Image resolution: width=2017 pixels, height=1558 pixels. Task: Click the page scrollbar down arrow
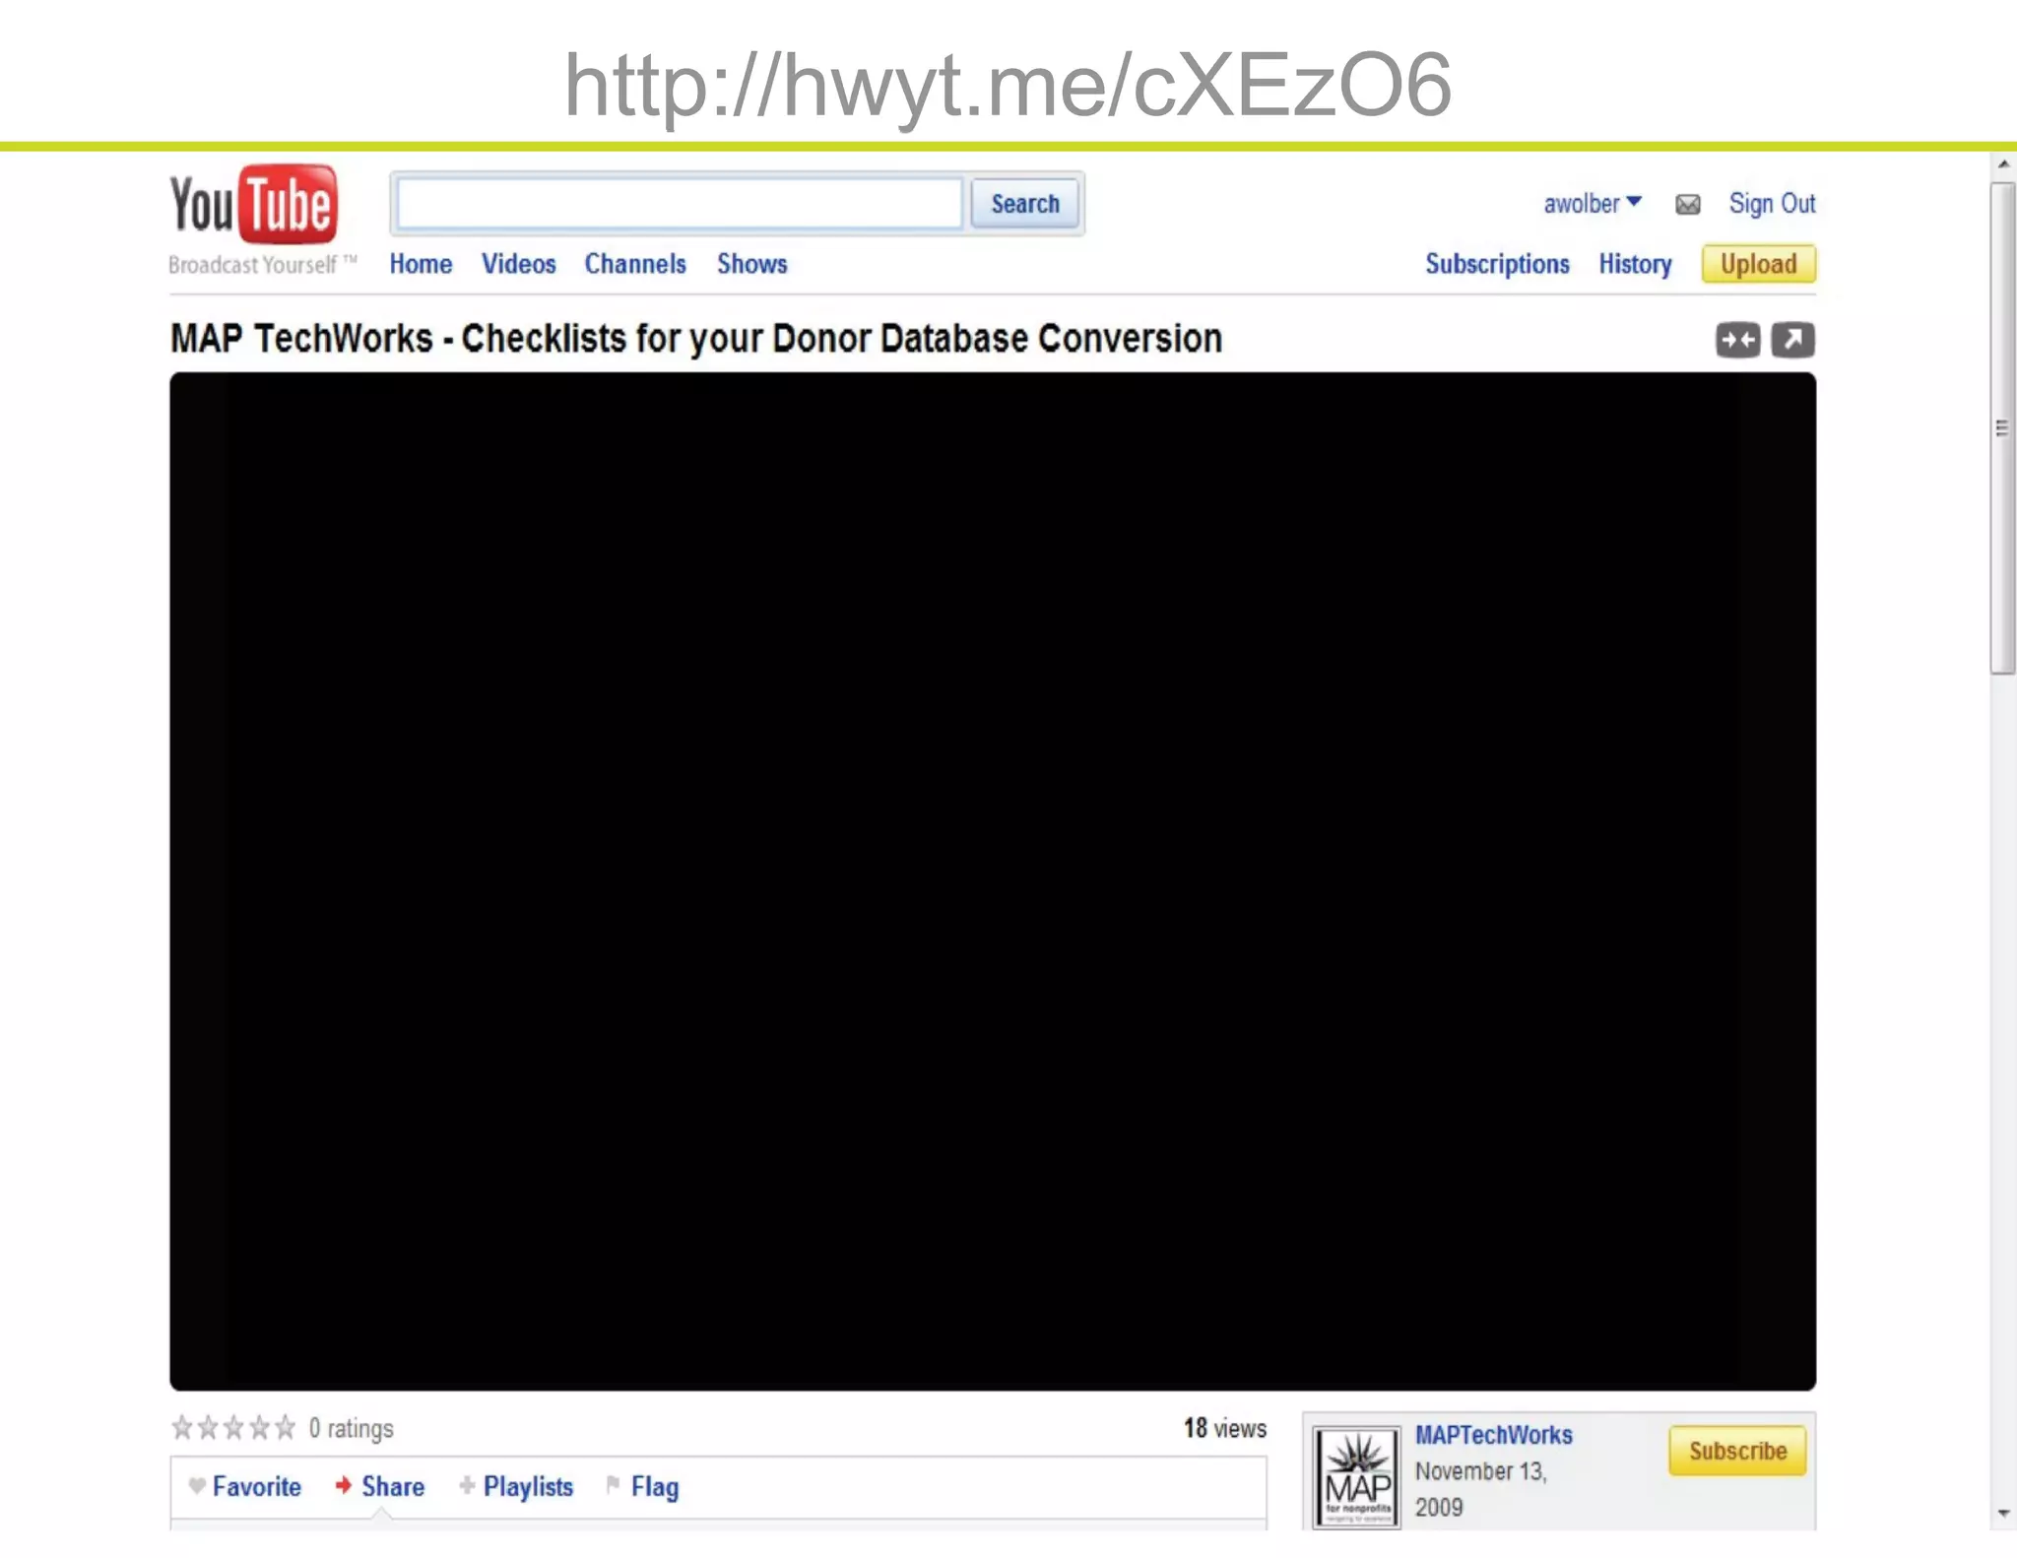[2002, 1514]
